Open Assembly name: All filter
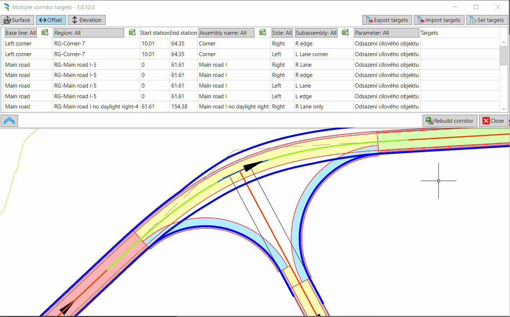Image resolution: width=510 pixels, height=317 pixels. coord(227,33)
